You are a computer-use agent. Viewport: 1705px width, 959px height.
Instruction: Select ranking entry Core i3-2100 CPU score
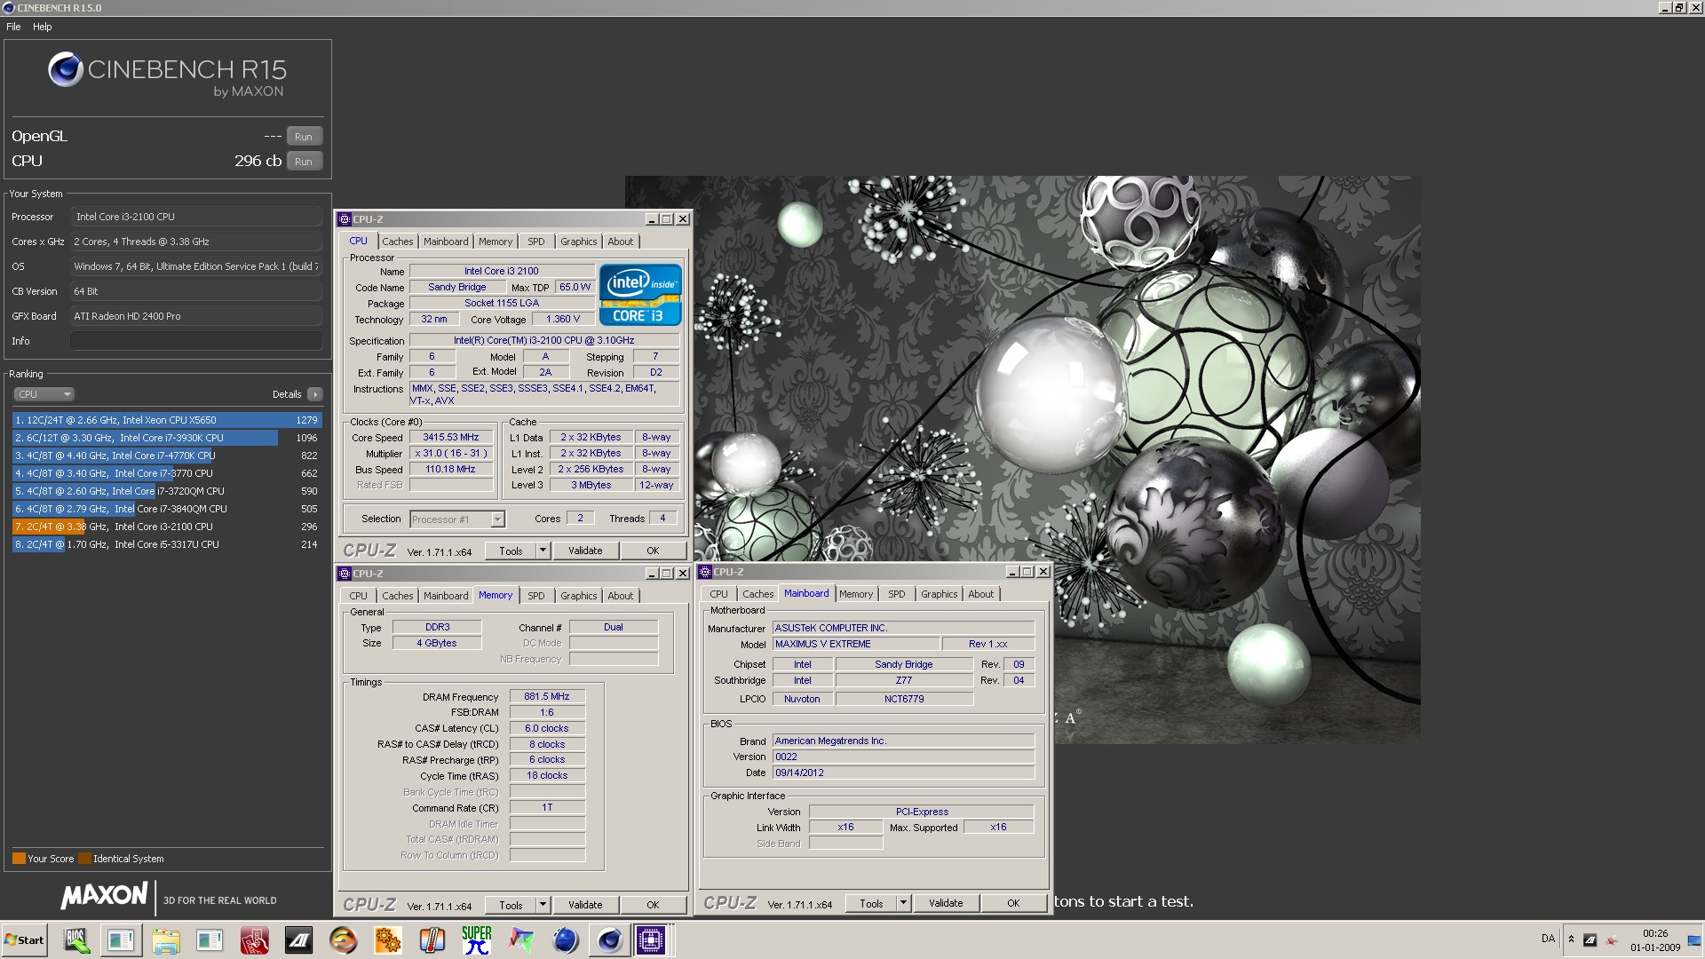point(167,527)
